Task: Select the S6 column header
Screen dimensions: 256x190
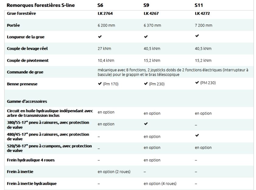Action: point(100,5)
